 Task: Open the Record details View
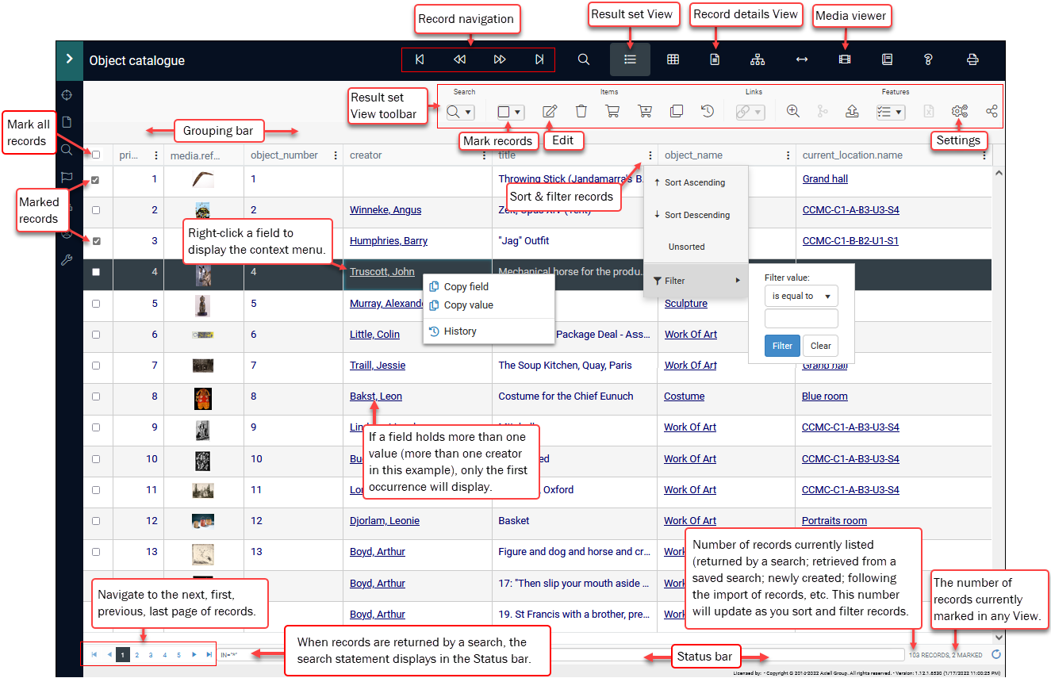(x=715, y=59)
